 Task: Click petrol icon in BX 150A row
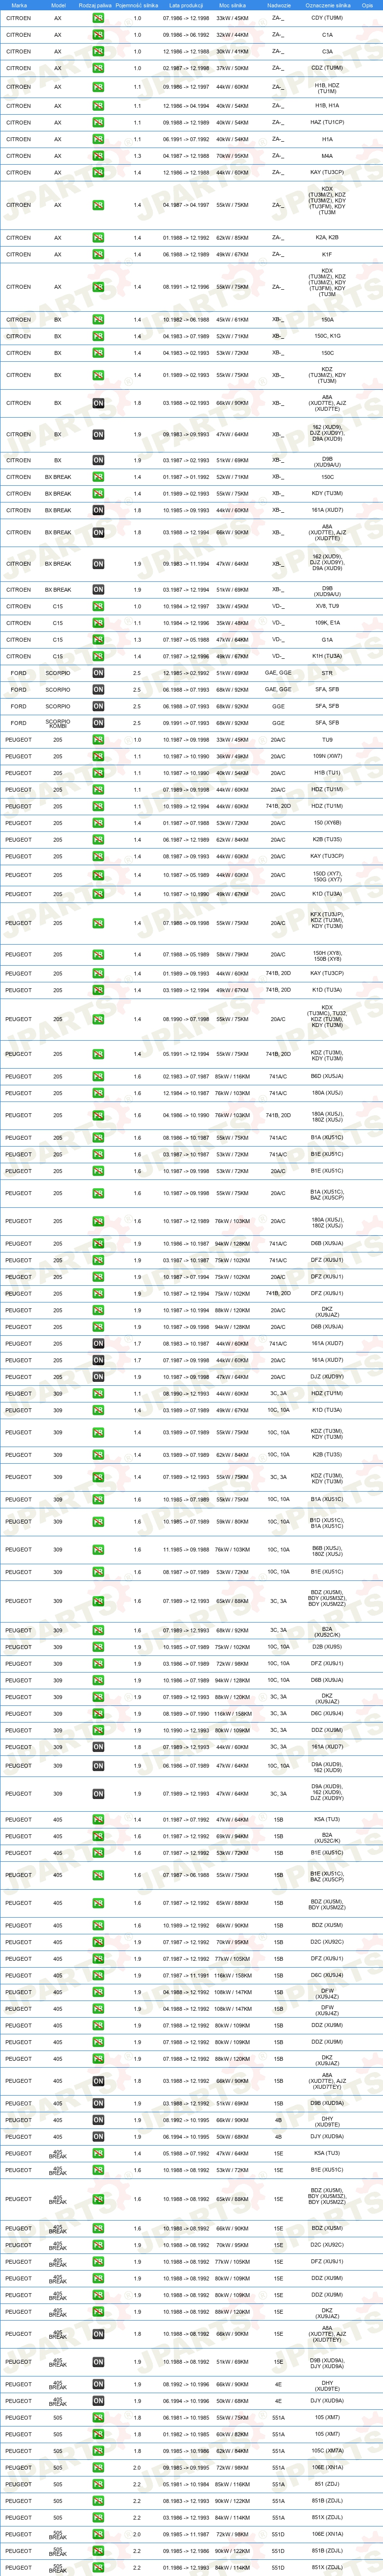point(98,320)
